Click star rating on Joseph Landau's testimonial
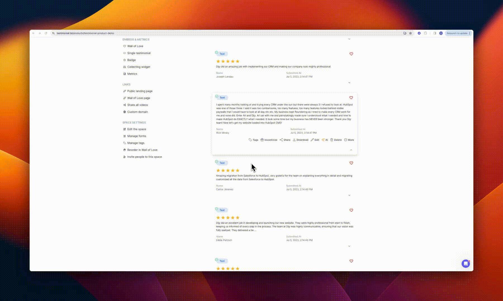 [x=228, y=61]
